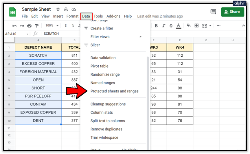Click the print icon
Screen dimensions: 250x154
[x=29, y=26]
